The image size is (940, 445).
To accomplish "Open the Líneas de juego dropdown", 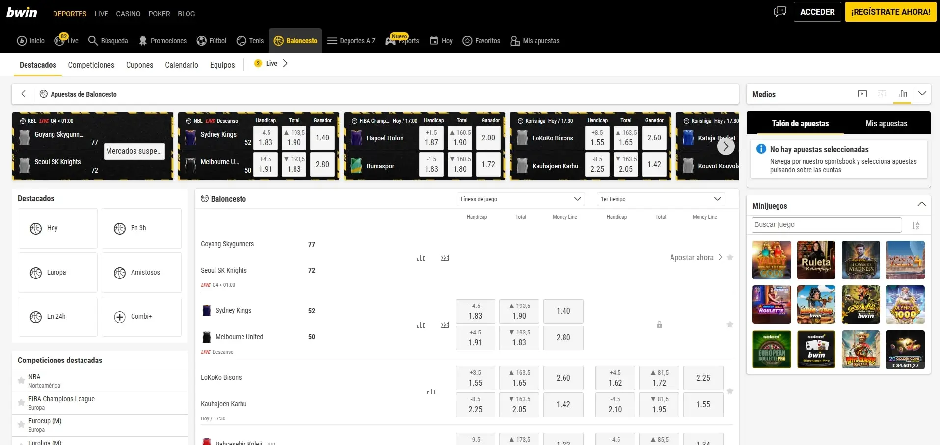I will (x=521, y=199).
